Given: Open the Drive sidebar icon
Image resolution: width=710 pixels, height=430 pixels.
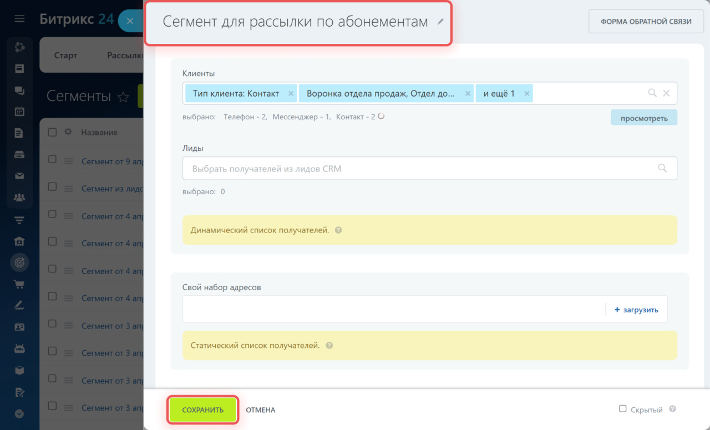Looking at the screenshot, I should (19, 155).
